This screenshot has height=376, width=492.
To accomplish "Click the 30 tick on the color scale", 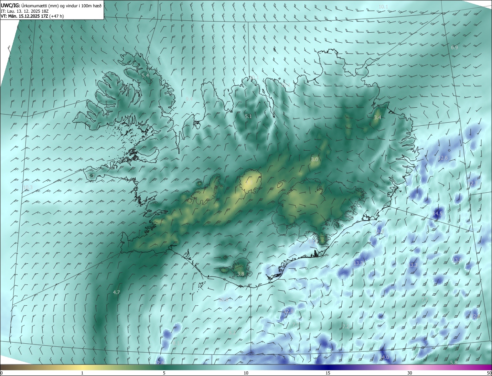I will pos(410,373).
